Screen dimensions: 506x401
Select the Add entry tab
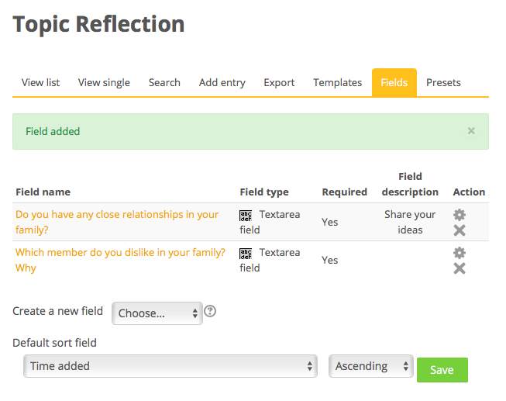click(222, 83)
